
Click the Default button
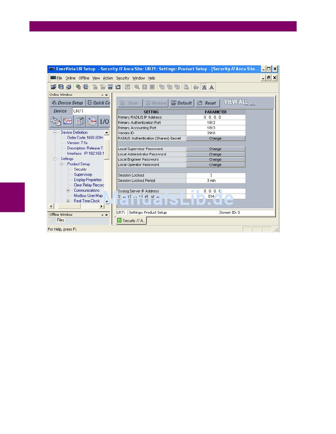tap(181, 103)
